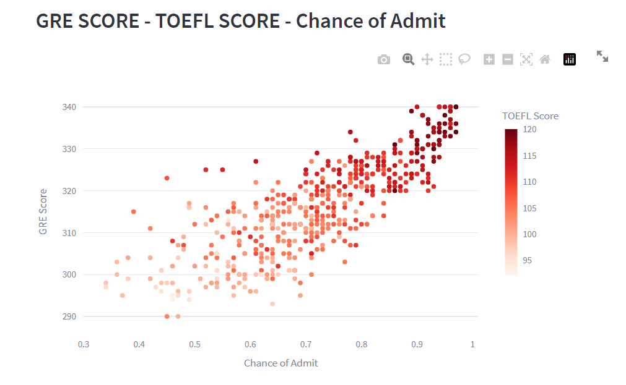Click the Zoom Out icon

[507, 59]
